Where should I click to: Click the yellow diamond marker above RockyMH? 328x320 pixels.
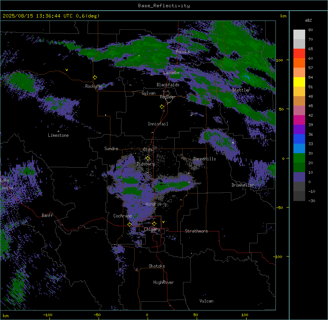tap(95, 78)
